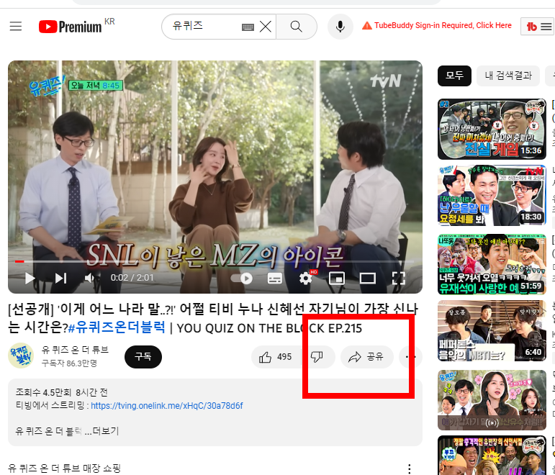Click TubeBuddy Sign-in Required warning
The height and width of the screenshot is (475, 555).
(x=437, y=25)
